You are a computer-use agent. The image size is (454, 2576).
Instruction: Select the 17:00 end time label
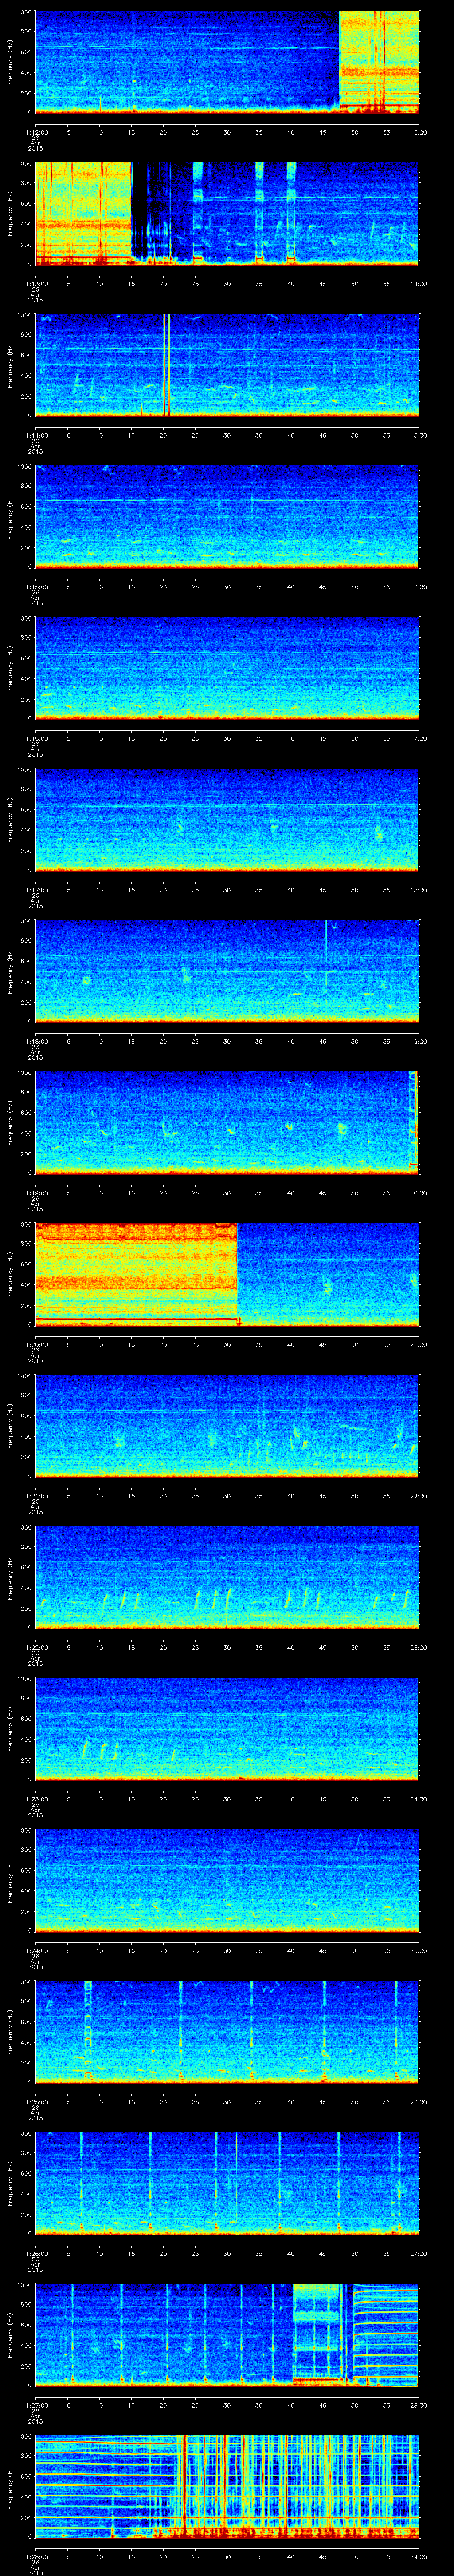pos(419,738)
